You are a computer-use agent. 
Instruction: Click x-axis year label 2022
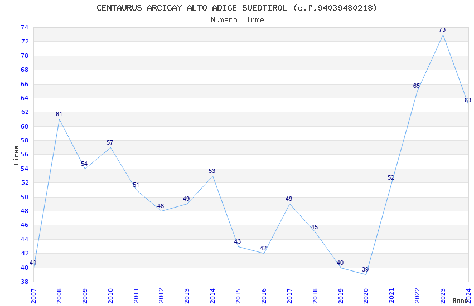tap(418, 296)
